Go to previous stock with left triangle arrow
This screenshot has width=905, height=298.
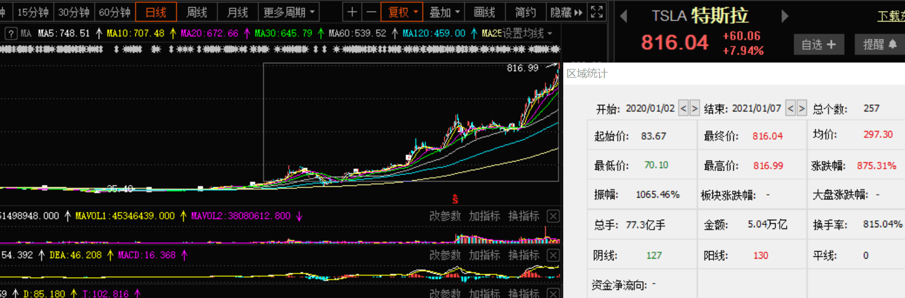point(624,16)
